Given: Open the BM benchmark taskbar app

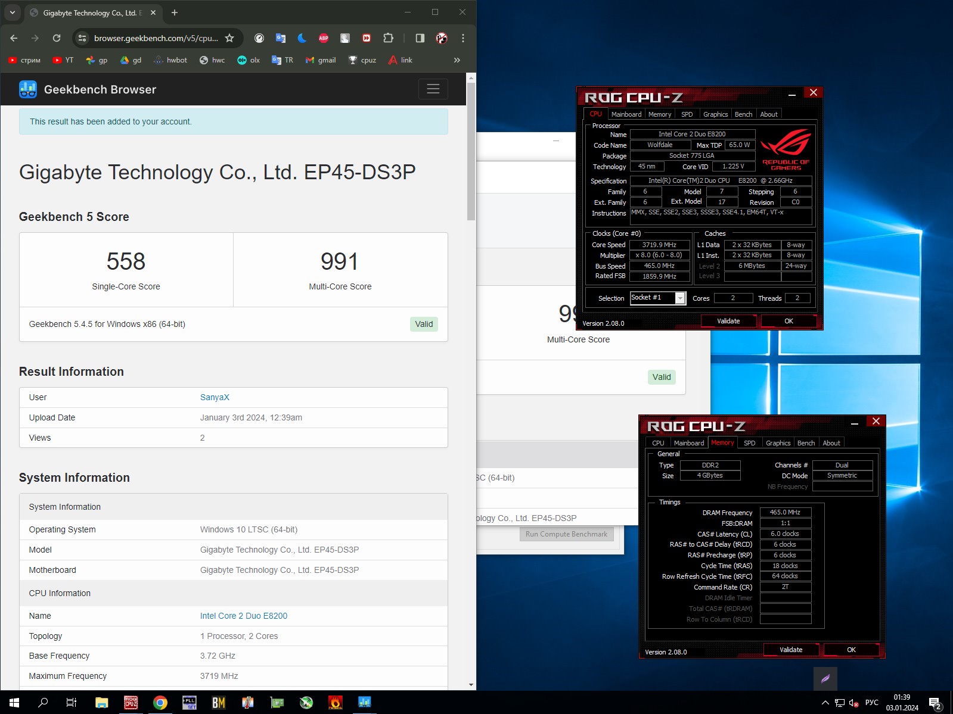Looking at the screenshot, I should [219, 703].
